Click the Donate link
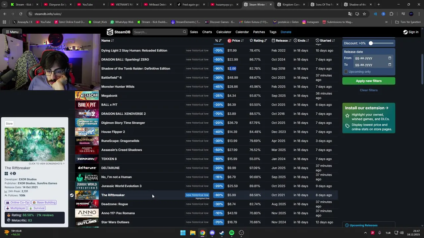The width and height of the screenshot is (424, 238). (286, 32)
